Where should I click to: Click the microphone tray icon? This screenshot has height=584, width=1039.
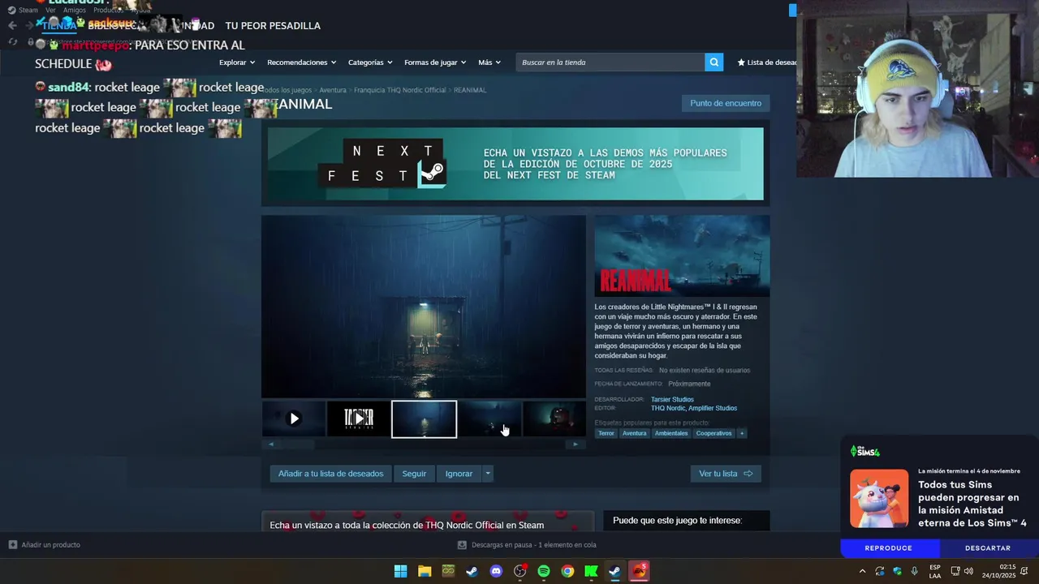pos(915,571)
